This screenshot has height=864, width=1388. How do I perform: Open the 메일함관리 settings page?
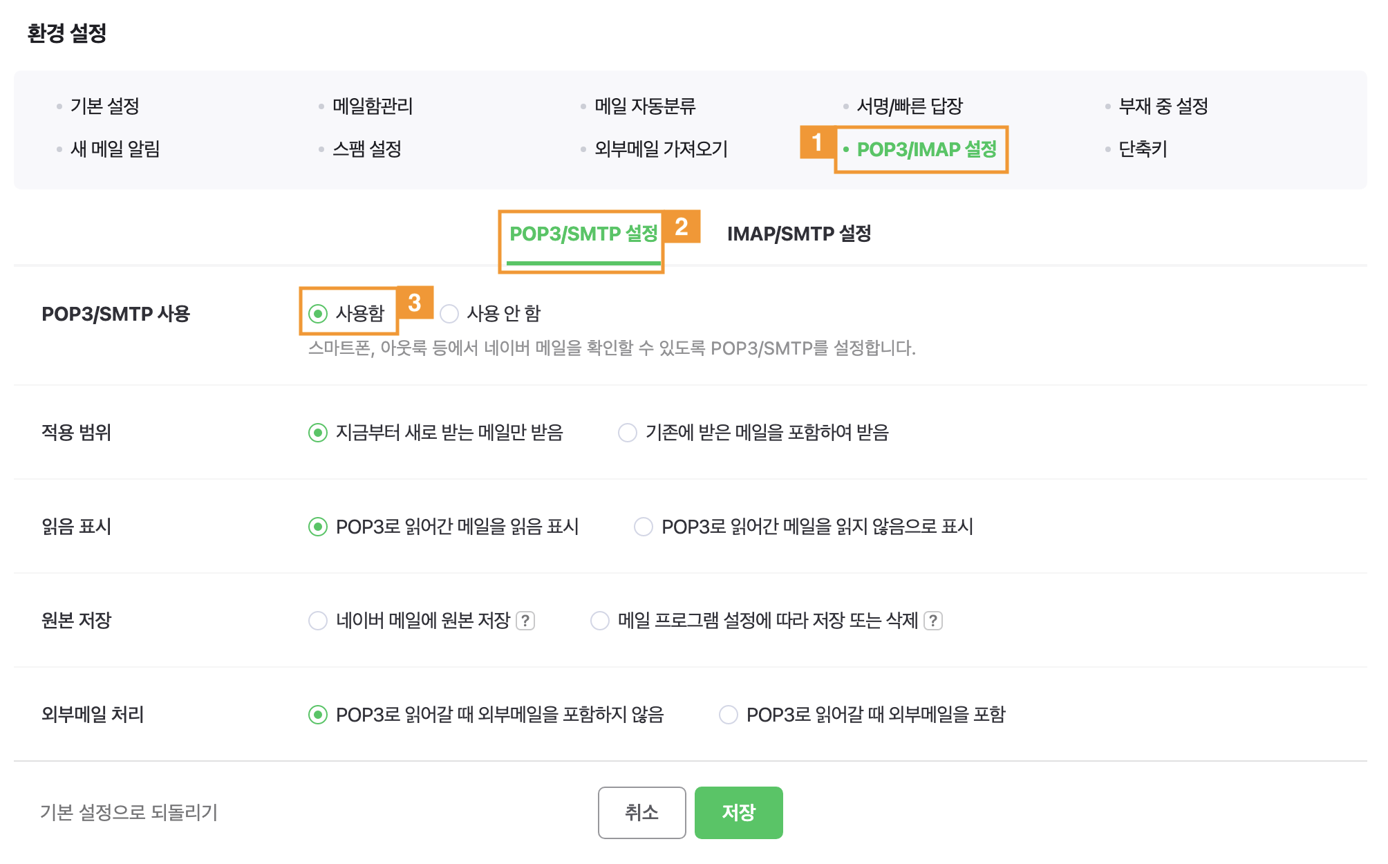click(x=373, y=106)
